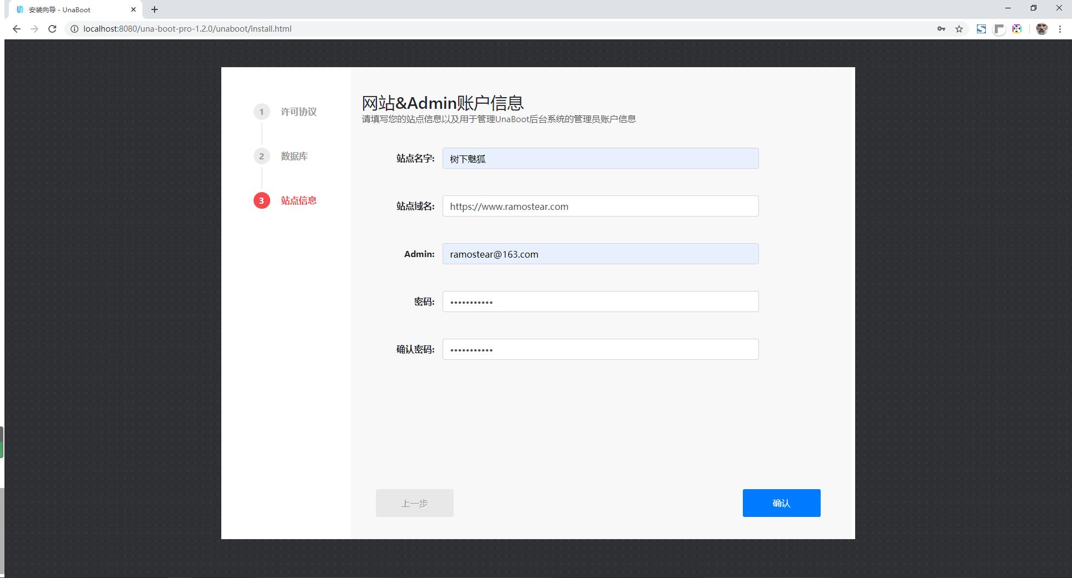Close the UnaBoot install wizard tab
This screenshot has width=1072, height=578.
coord(133,9)
